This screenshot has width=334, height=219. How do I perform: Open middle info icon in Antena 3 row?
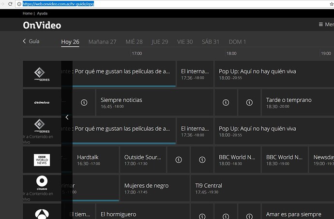226,216
